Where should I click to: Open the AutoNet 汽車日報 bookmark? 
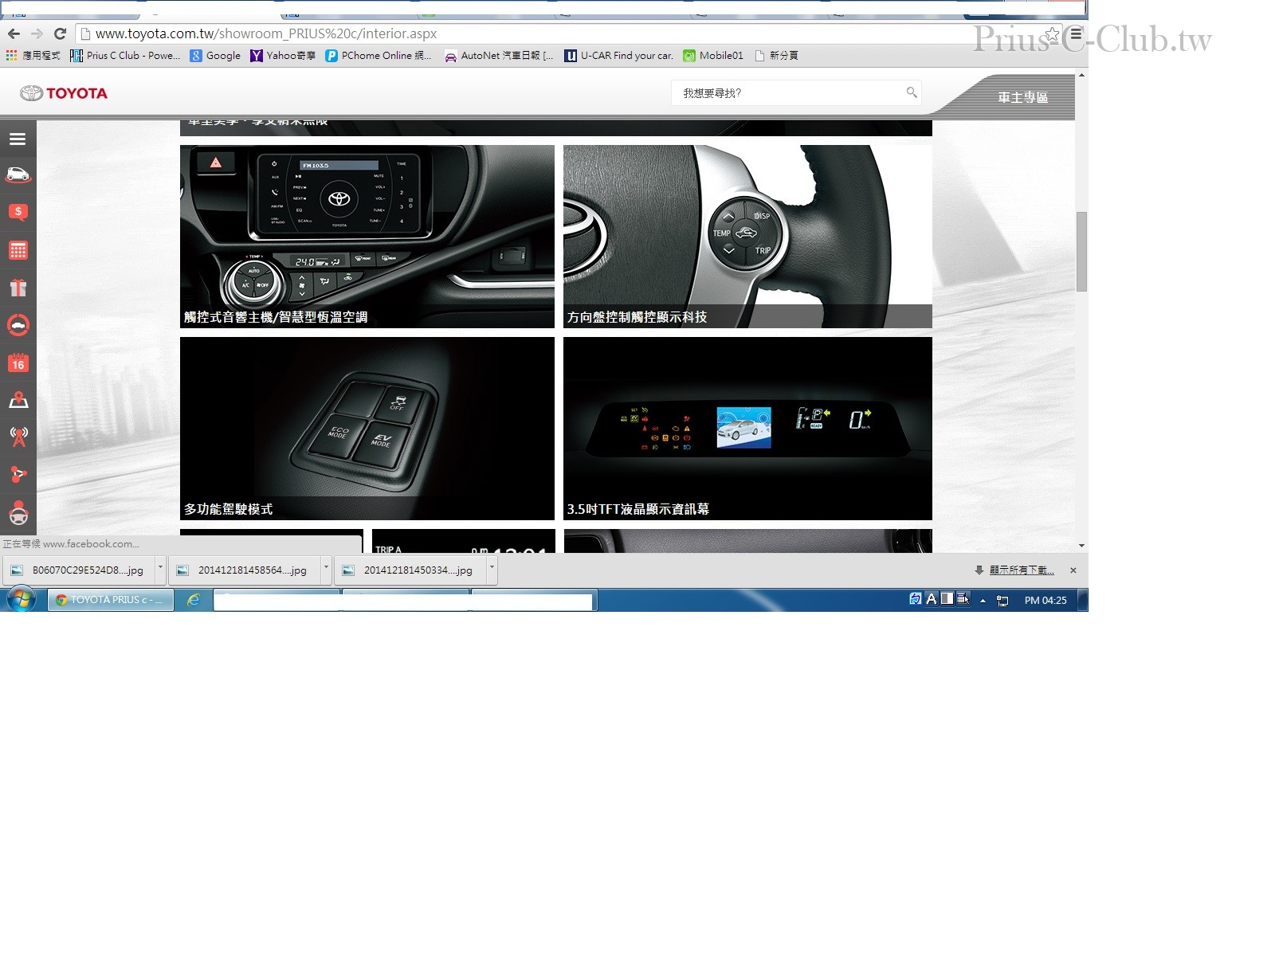[x=499, y=56]
